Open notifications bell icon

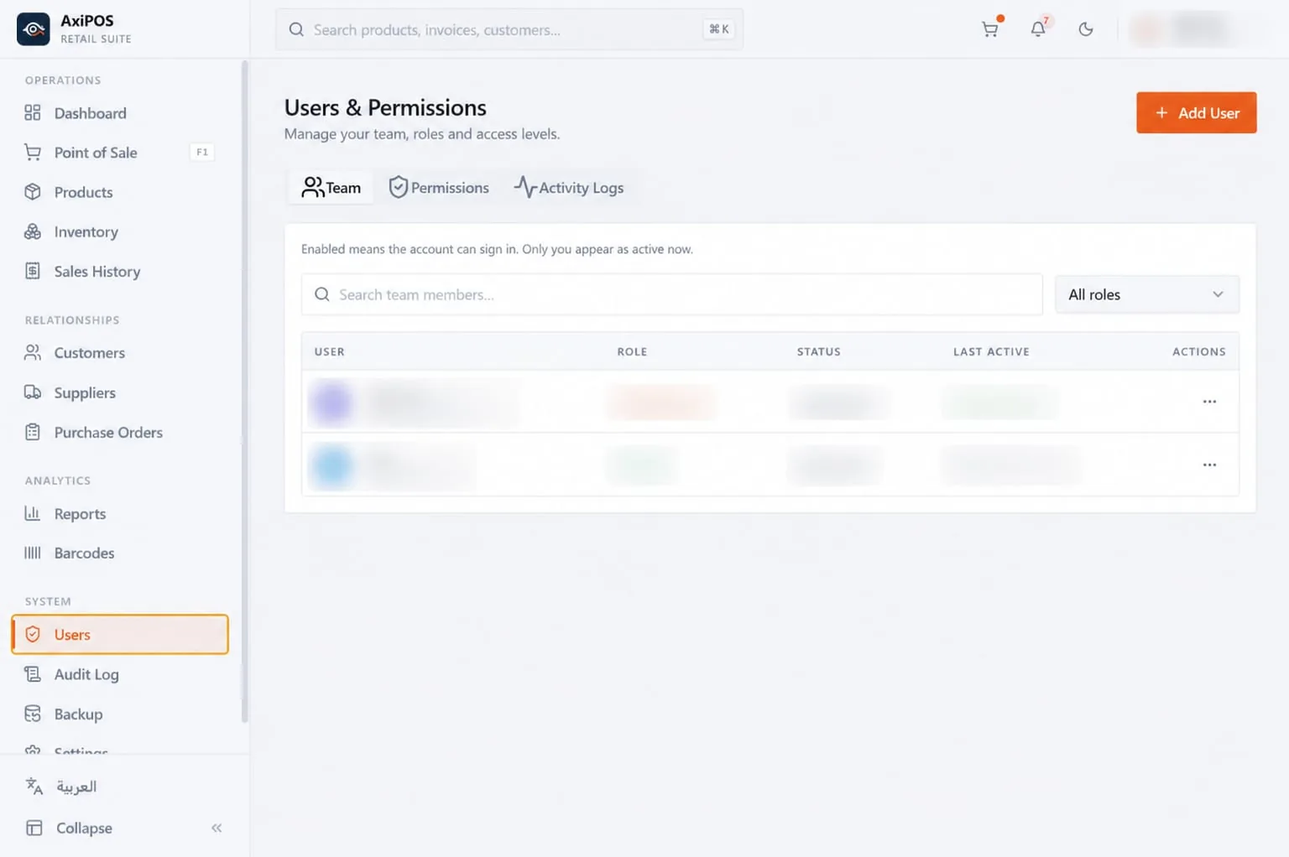(1038, 29)
